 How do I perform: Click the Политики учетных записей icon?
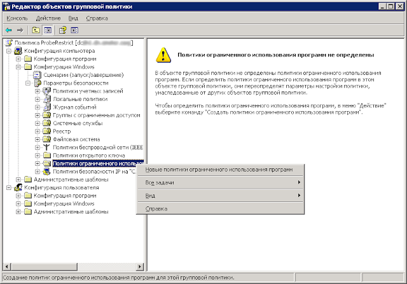47,91
